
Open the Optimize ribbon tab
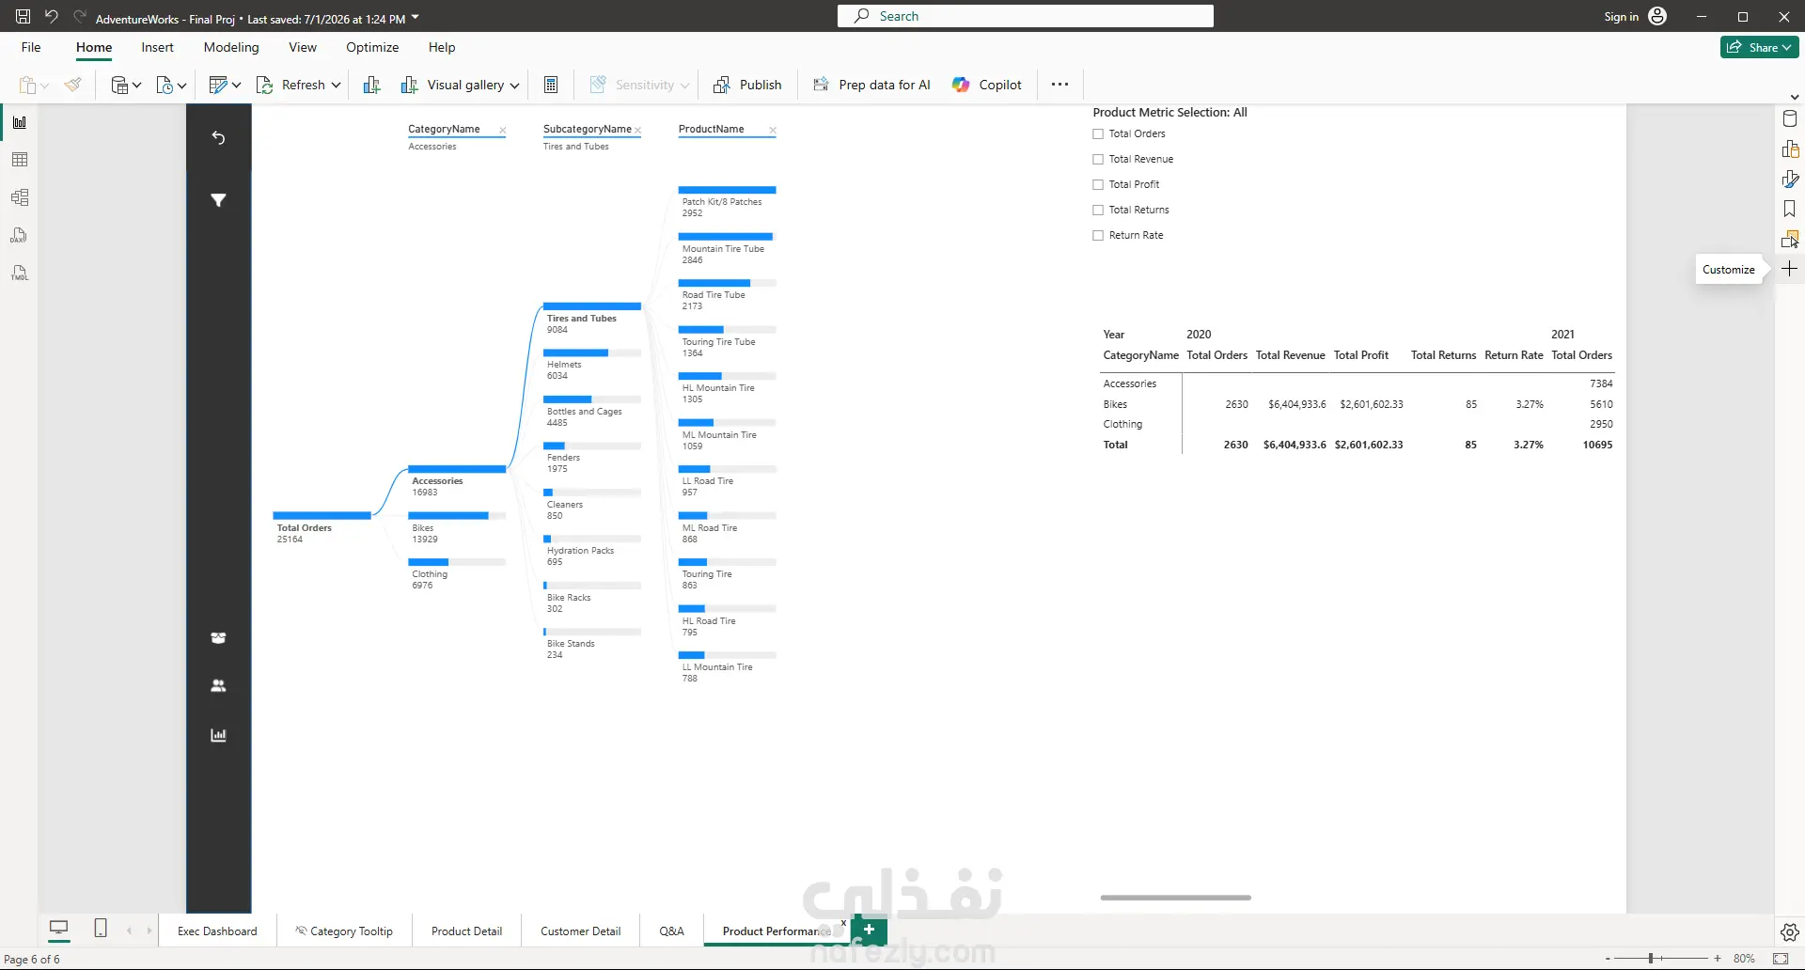372,47
